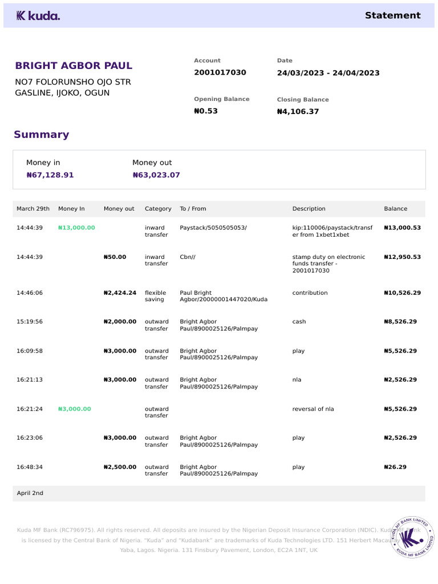Click the Category column header
Viewport: 438px width, 584px height.
click(158, 209)
